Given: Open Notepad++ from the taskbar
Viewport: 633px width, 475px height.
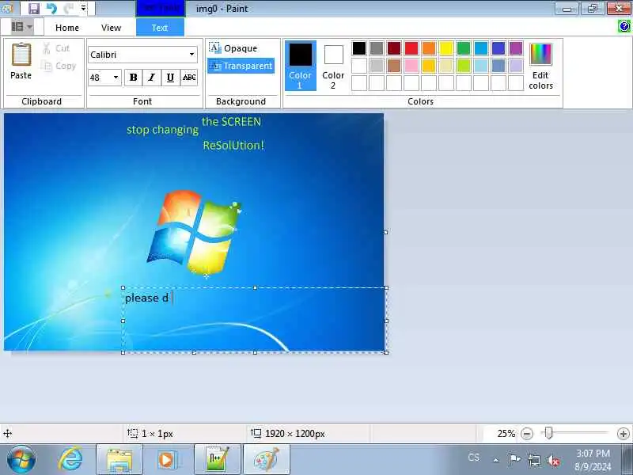Looking at the screenshot, I should 218,460.
